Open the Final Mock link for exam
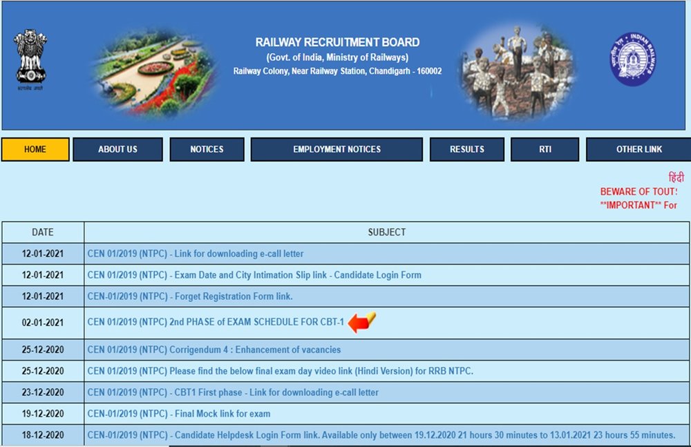This screenshot has width=691, height=447. [x=179, y=414]
